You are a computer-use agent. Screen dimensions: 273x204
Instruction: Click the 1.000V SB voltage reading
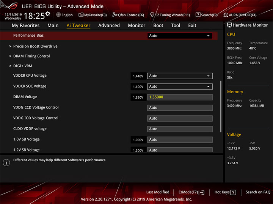138,140
